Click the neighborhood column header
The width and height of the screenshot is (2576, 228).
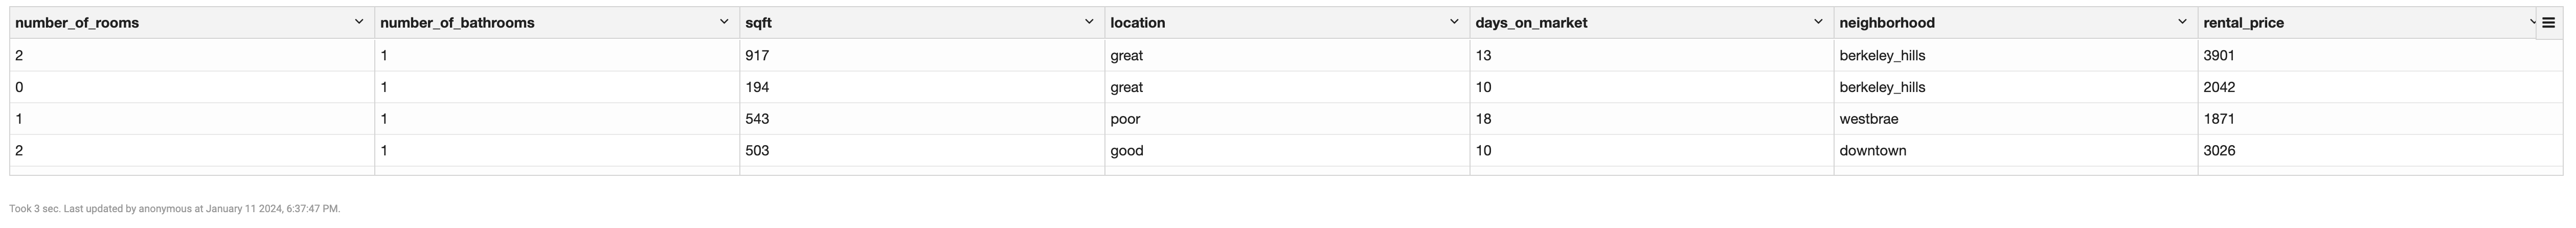1887,23
